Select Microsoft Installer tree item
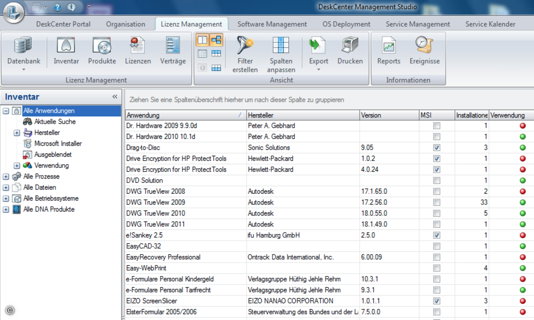 pos(58,144)
